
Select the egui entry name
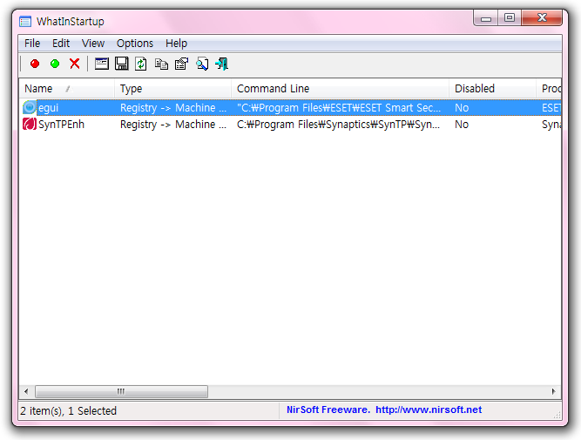[49, 107]
